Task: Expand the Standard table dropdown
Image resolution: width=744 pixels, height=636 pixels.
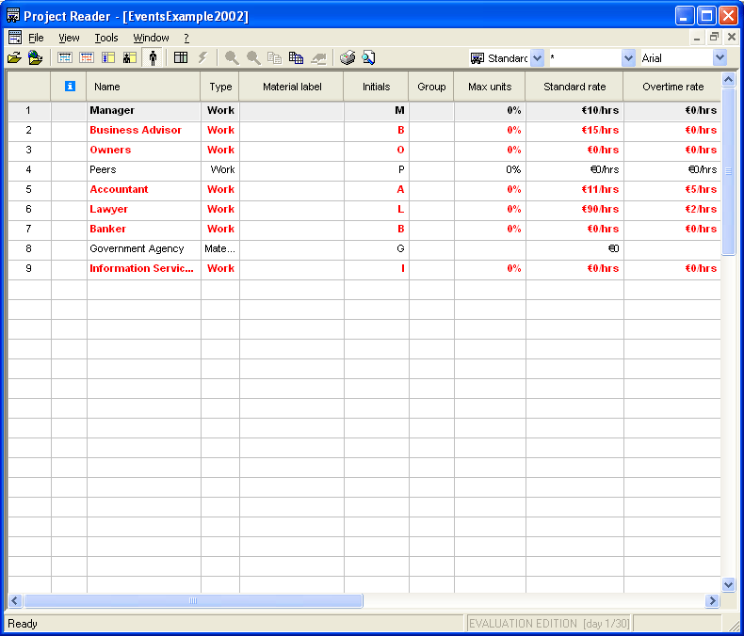Action: click(x=537, y=58)
